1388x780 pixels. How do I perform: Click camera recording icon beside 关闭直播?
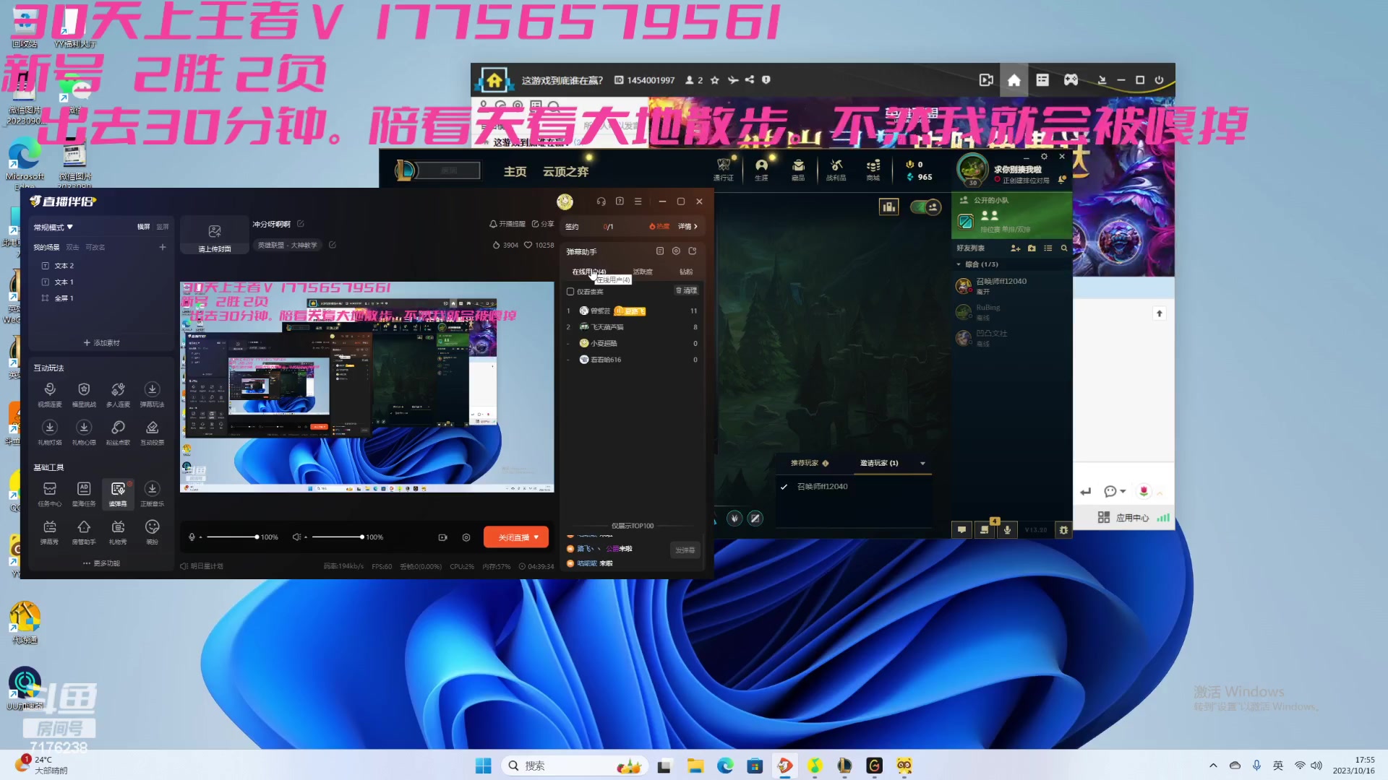click(442, 537)
